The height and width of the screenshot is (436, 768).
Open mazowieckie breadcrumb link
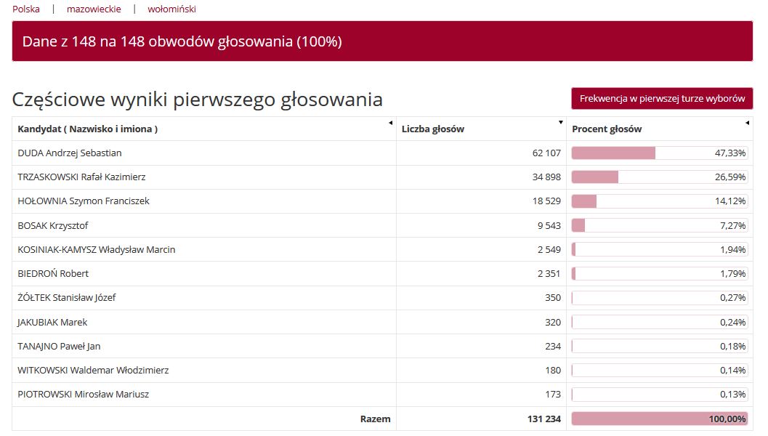94,9
